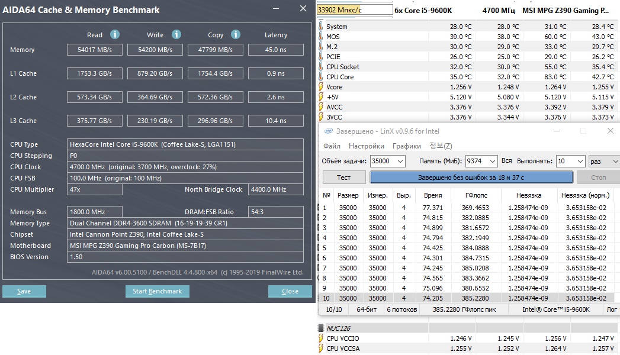Image resolution: width=620 pixels, height=355 pixels.
Task: Click the Вся memory button
Action: pos(506,161)
